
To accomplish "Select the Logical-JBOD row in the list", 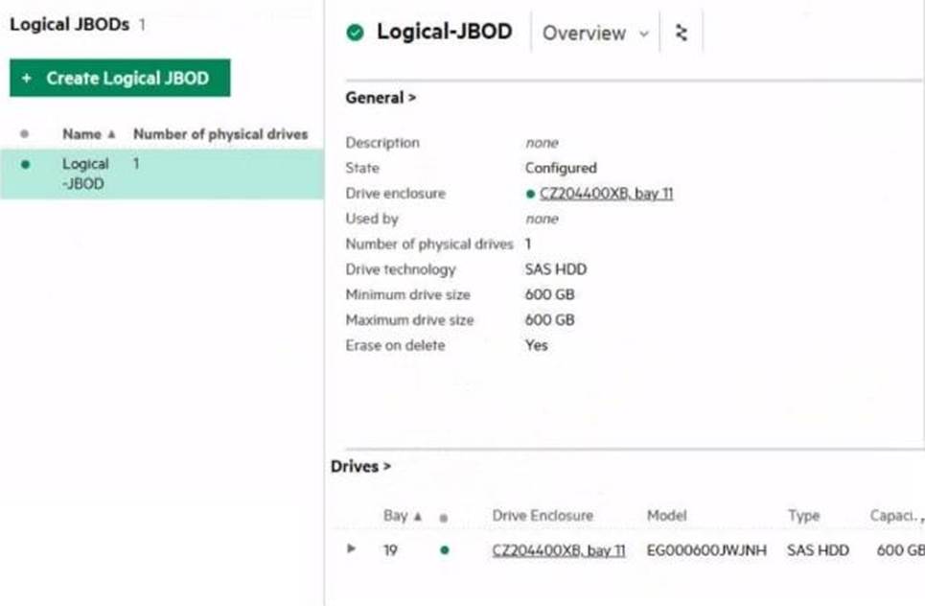I will [x=161, y=174].
